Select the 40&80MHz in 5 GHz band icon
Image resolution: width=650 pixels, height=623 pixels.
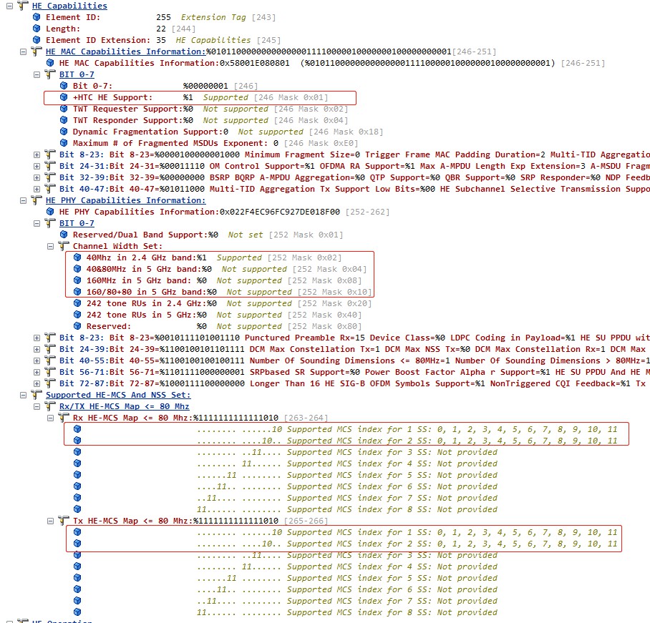[77, 269]
